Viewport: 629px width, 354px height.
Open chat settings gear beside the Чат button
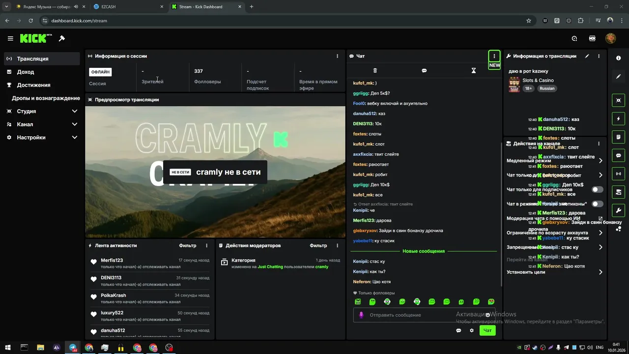coord(472,330)
